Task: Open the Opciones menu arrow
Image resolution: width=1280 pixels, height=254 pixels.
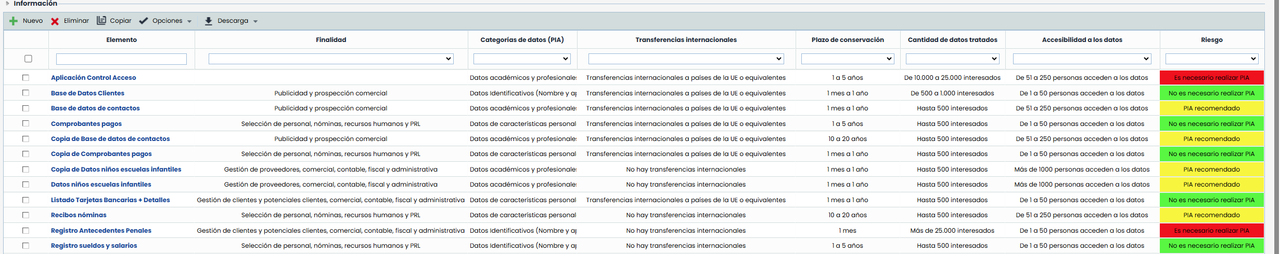Action: pos(189,21)
